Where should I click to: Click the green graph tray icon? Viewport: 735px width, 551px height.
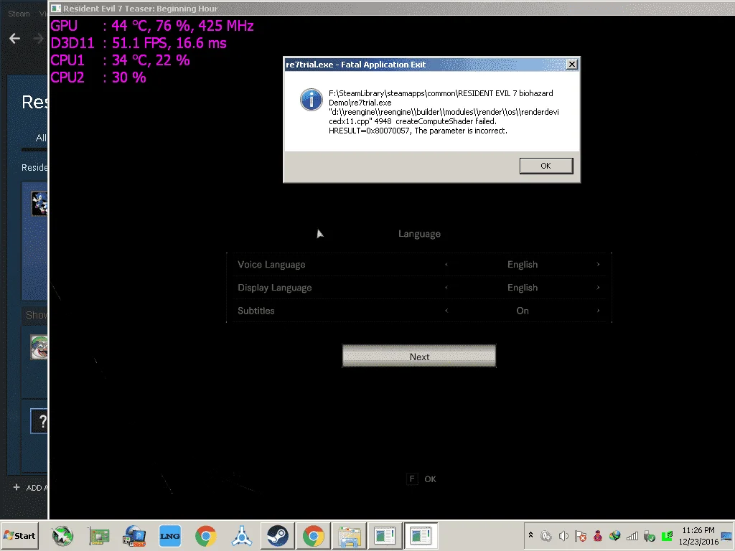[667, 535]
